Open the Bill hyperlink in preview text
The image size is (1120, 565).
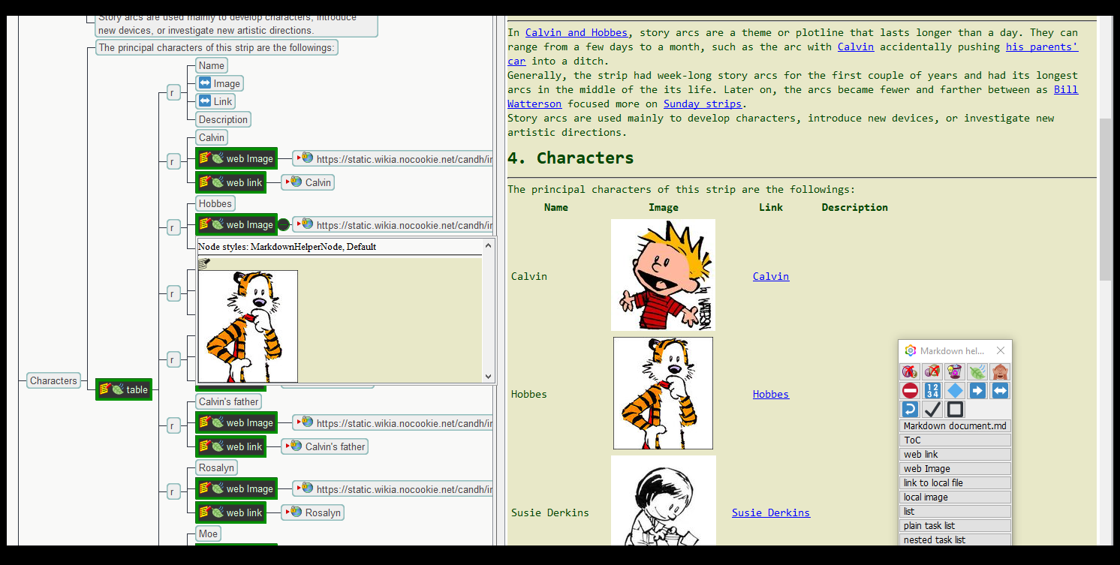tap(1066, 89)
